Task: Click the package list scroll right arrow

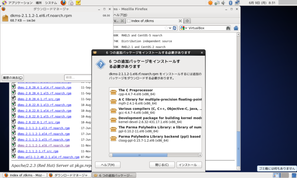Action: click(x=200, y=155)
